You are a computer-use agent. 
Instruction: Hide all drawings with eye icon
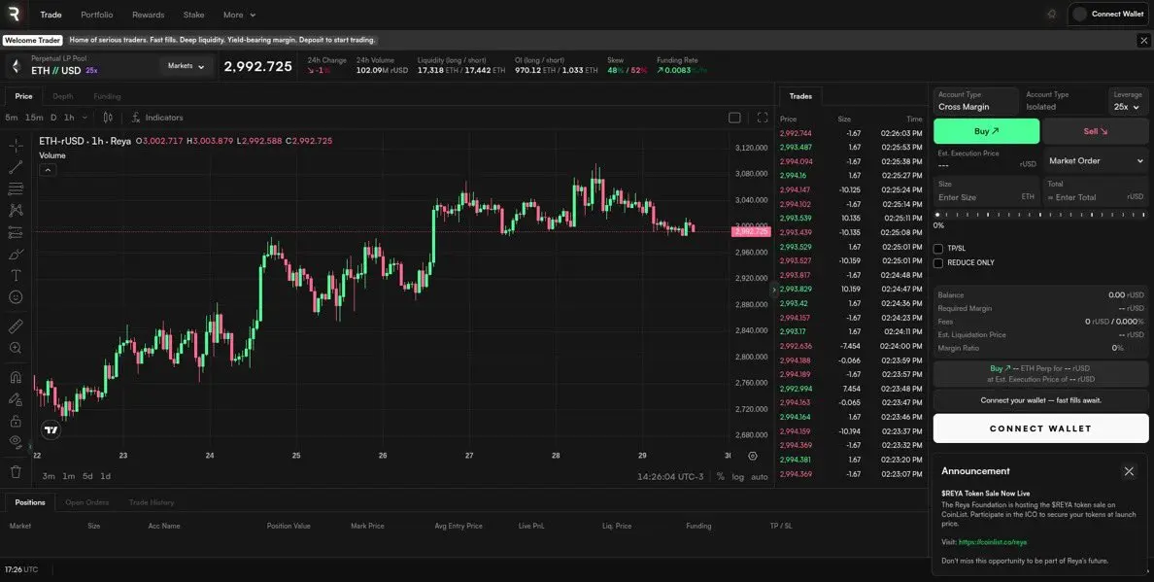pos(16,441)
